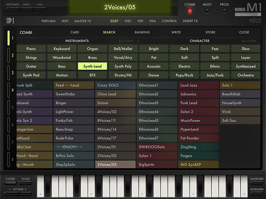Disable the Synth Lead filter
The image size is (266, 199).
coord(93,66)
